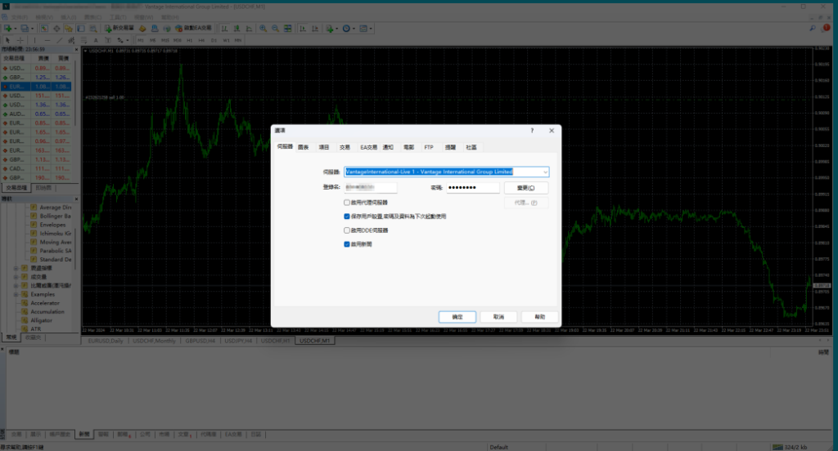
Task: Uncheck the save user settings checkbox
Action: point(347,217)
